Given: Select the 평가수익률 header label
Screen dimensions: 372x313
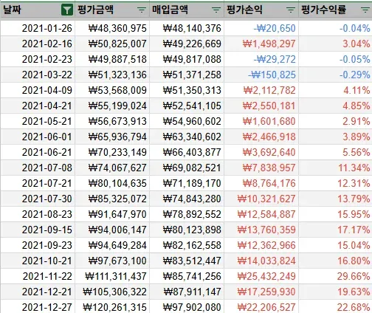Looking at the screenshot, I should 324,10.
